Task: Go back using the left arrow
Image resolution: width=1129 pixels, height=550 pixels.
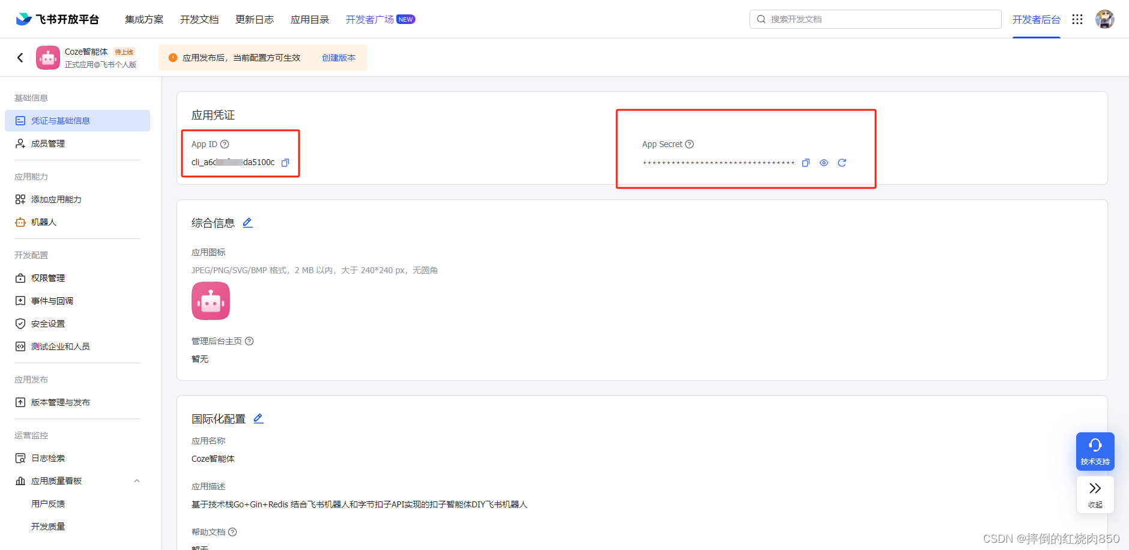Action: (x=20, y=58)
